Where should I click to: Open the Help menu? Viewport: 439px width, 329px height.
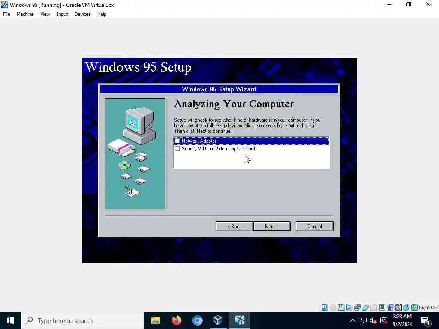(x=102, y=14)
